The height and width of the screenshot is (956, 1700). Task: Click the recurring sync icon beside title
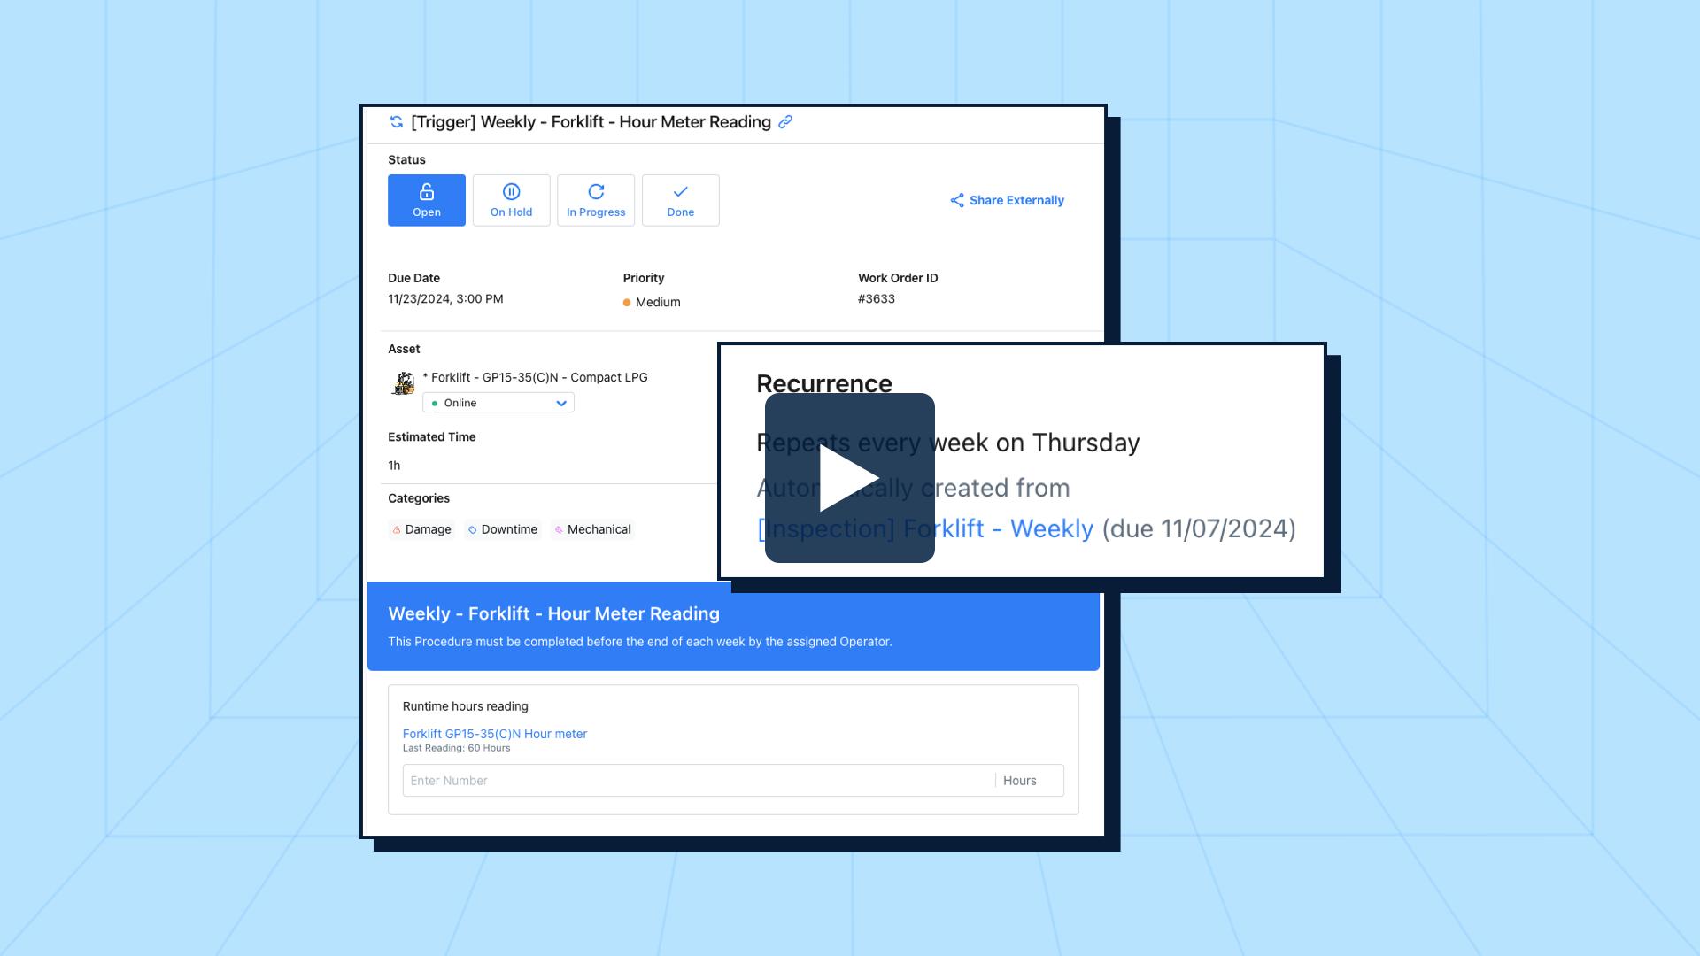397,122
